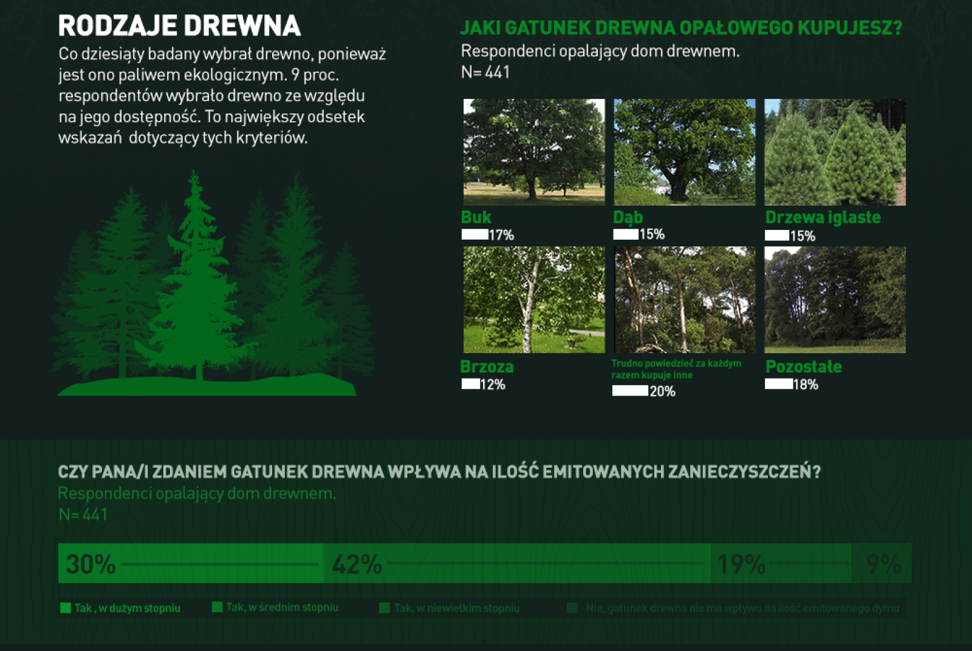Click the 'Co dziesiąty badany wybrał drewno' paragraph

222,95
